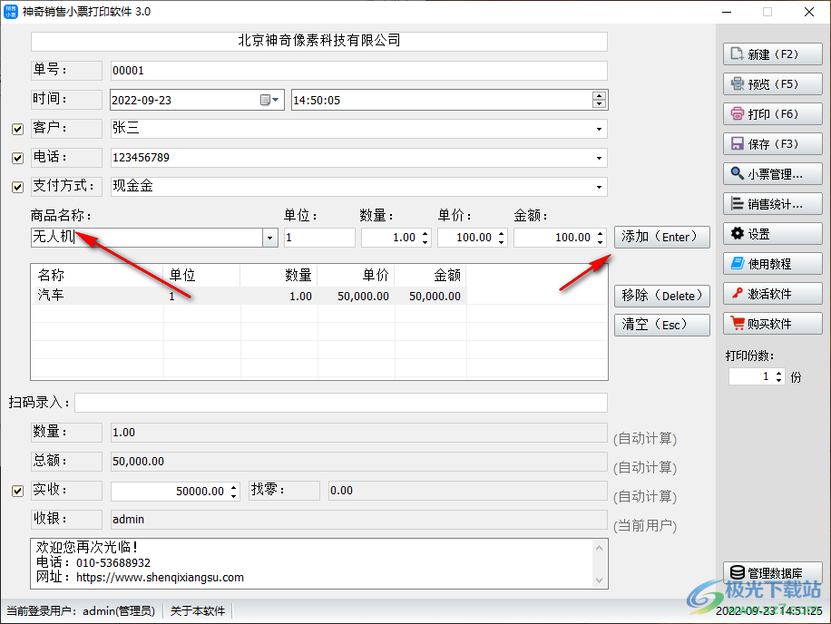Image resolution: width=831 pixels, height=624 pixels.
Task: Toggle the 客户 checkbox
Action: point(17,129)
